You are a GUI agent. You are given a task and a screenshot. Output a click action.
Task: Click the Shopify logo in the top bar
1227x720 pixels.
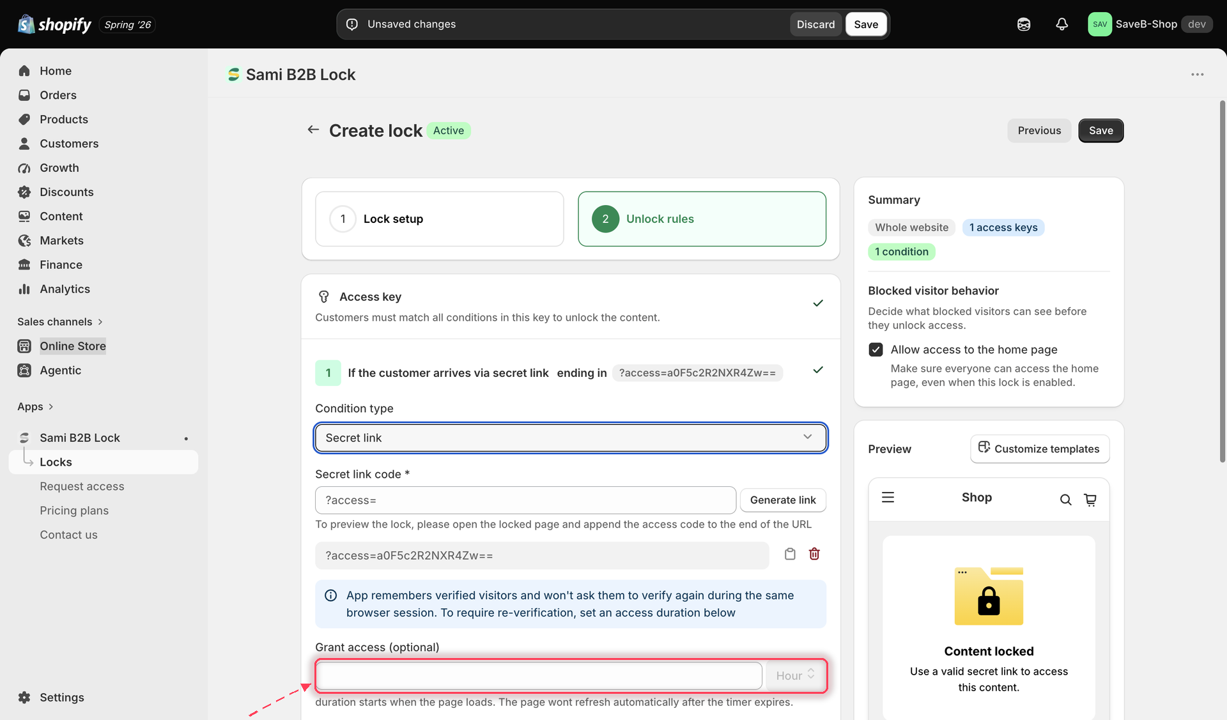coord(54,24)
